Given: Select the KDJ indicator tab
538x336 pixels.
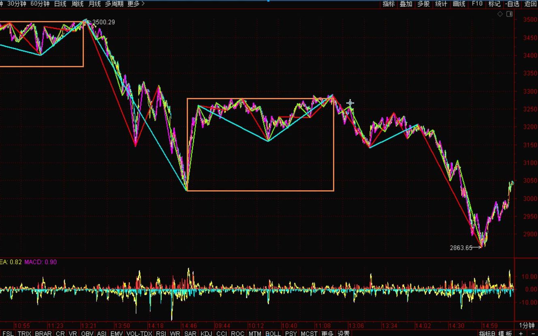Looking at the screenshot, I should click(206, 333).
